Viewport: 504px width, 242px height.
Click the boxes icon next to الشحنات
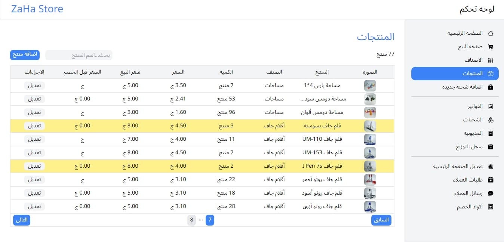click(491, 120)
